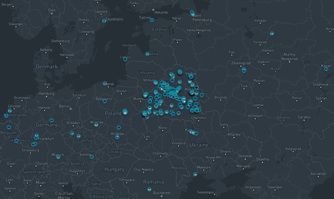
Task: Open the marker at Gdansk
Action: (105, 83)
